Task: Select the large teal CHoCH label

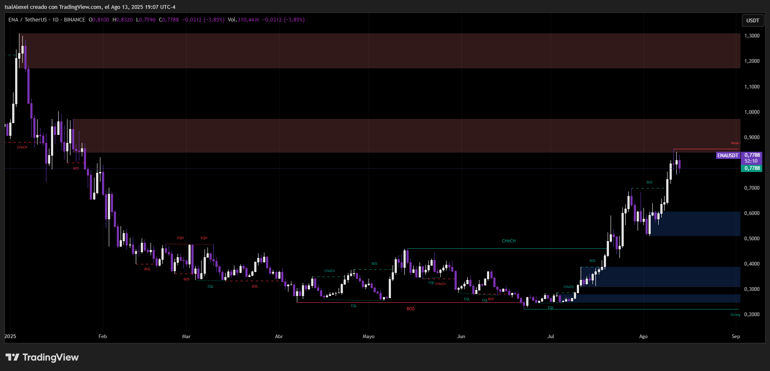Action: [509, 241]
